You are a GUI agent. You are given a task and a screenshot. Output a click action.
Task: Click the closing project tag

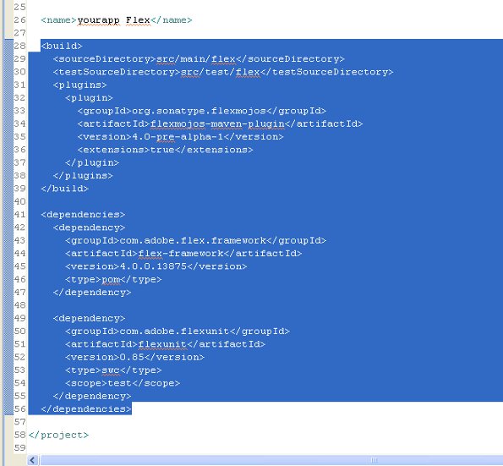[58, 435]
